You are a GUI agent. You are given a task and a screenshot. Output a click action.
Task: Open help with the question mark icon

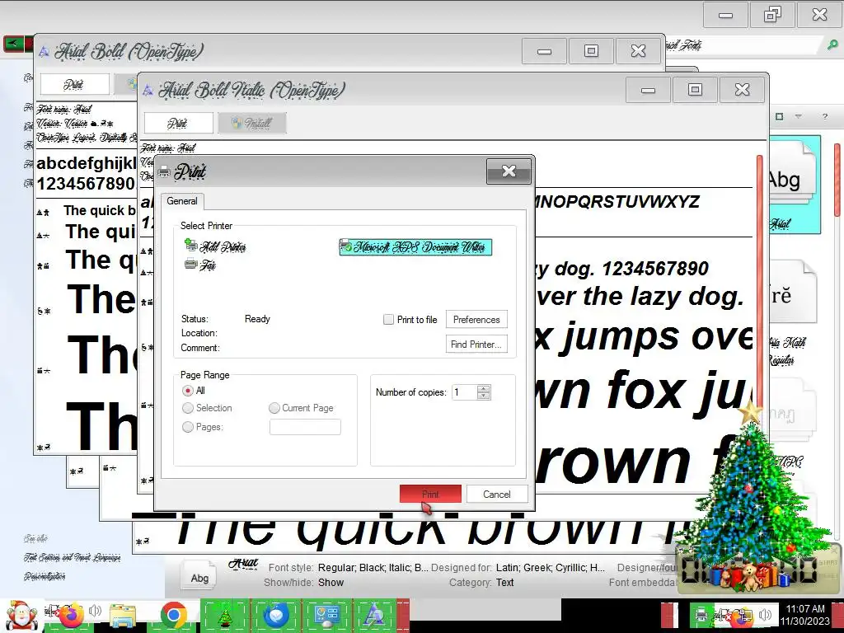click(x=824, y=116)
